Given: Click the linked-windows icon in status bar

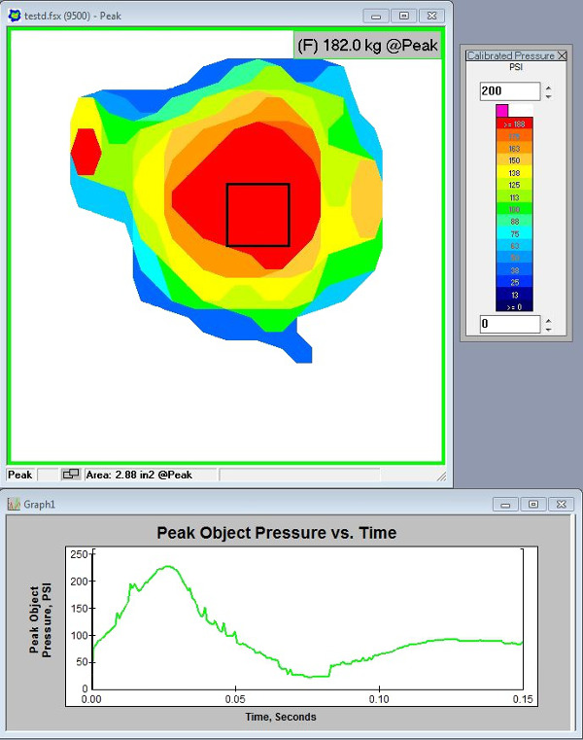Looking at the screenshot, I should pyautogui.click(x=70, y=475).
